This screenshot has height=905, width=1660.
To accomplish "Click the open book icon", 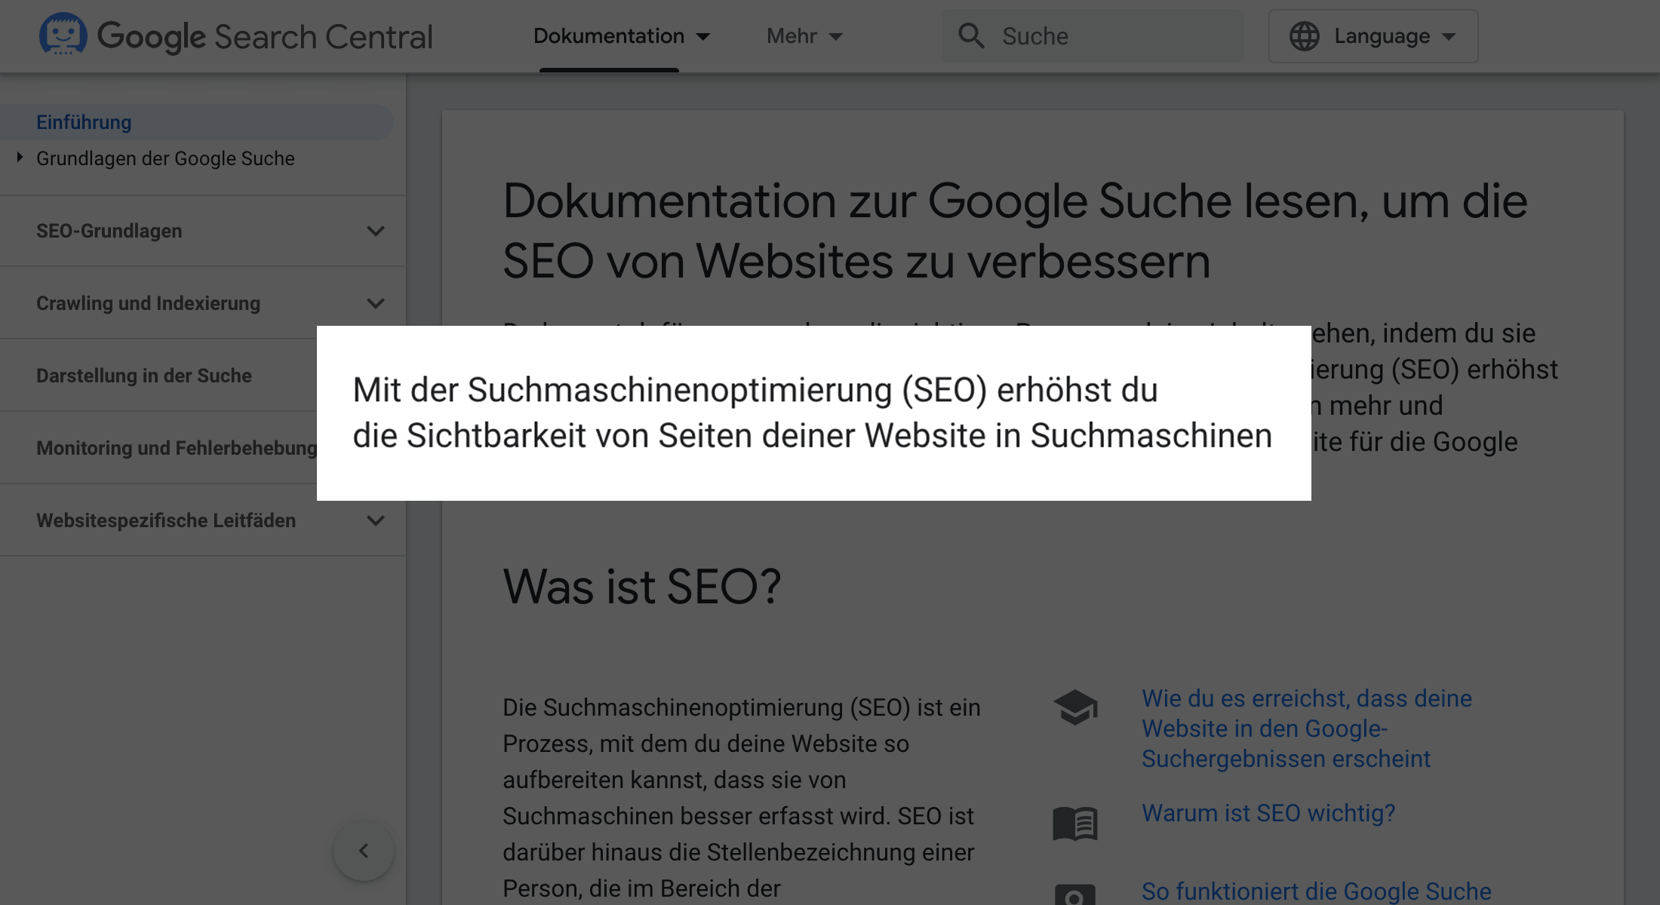I will tap(1075, 823).
